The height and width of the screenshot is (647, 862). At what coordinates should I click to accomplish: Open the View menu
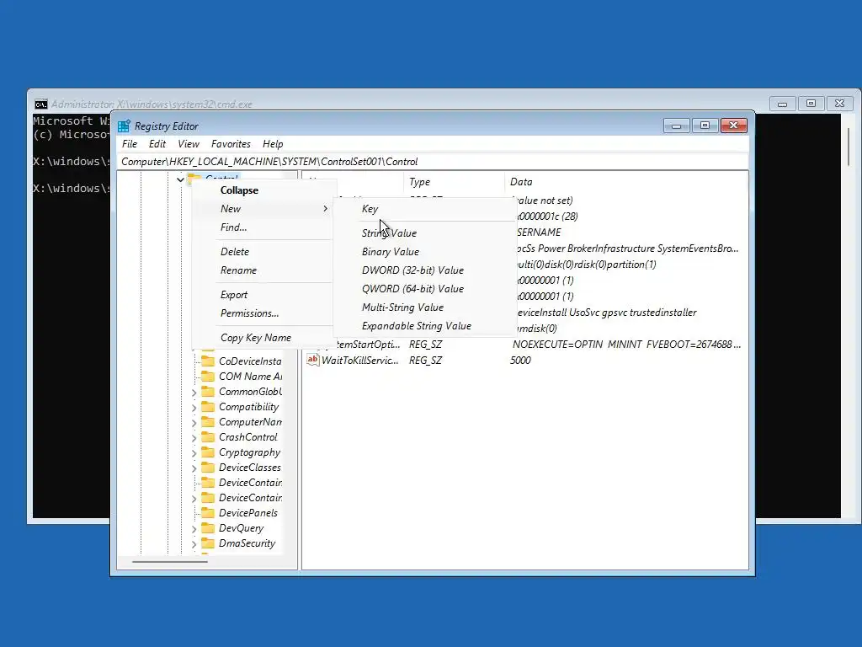pyautogui.click(x=188, y=143)
